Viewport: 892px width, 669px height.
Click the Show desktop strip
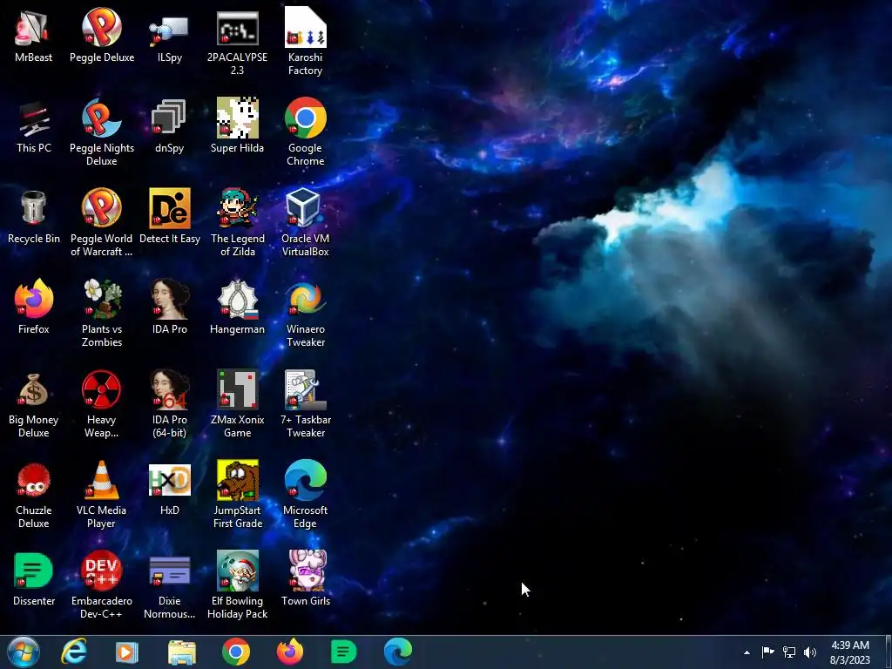coord(888,652)
